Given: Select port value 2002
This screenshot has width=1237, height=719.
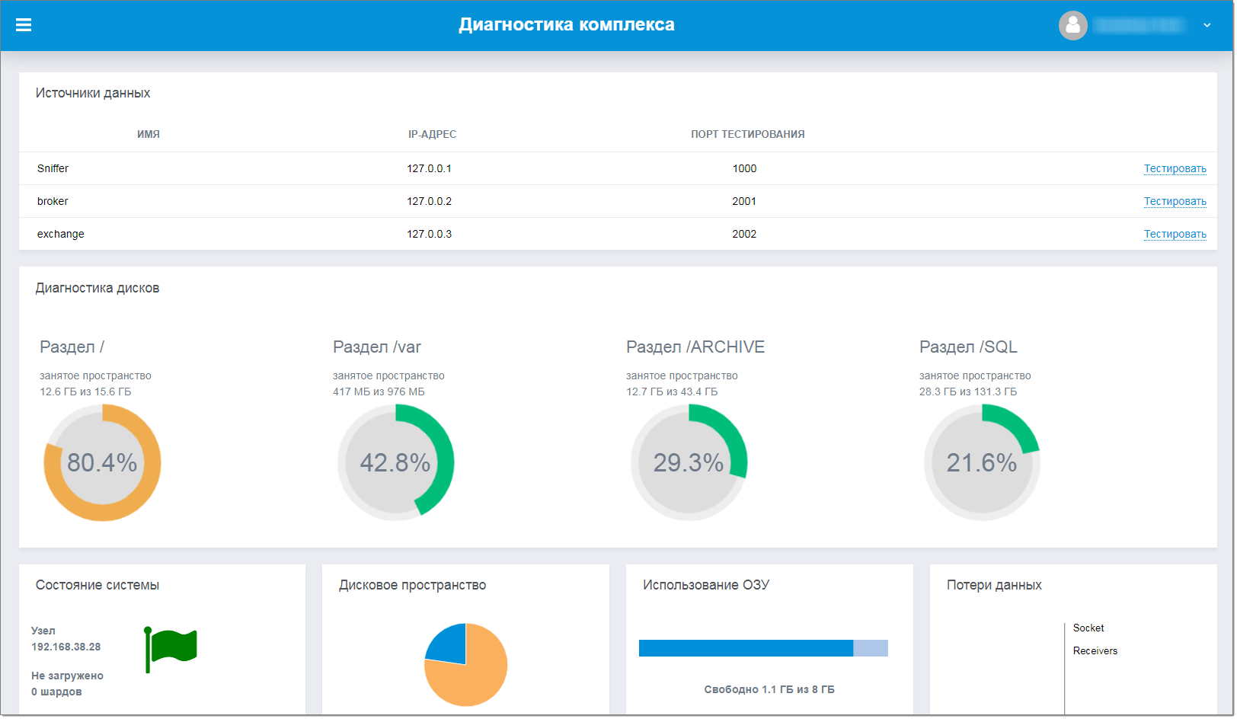Looking at the screenshot, I should [744, 234].
